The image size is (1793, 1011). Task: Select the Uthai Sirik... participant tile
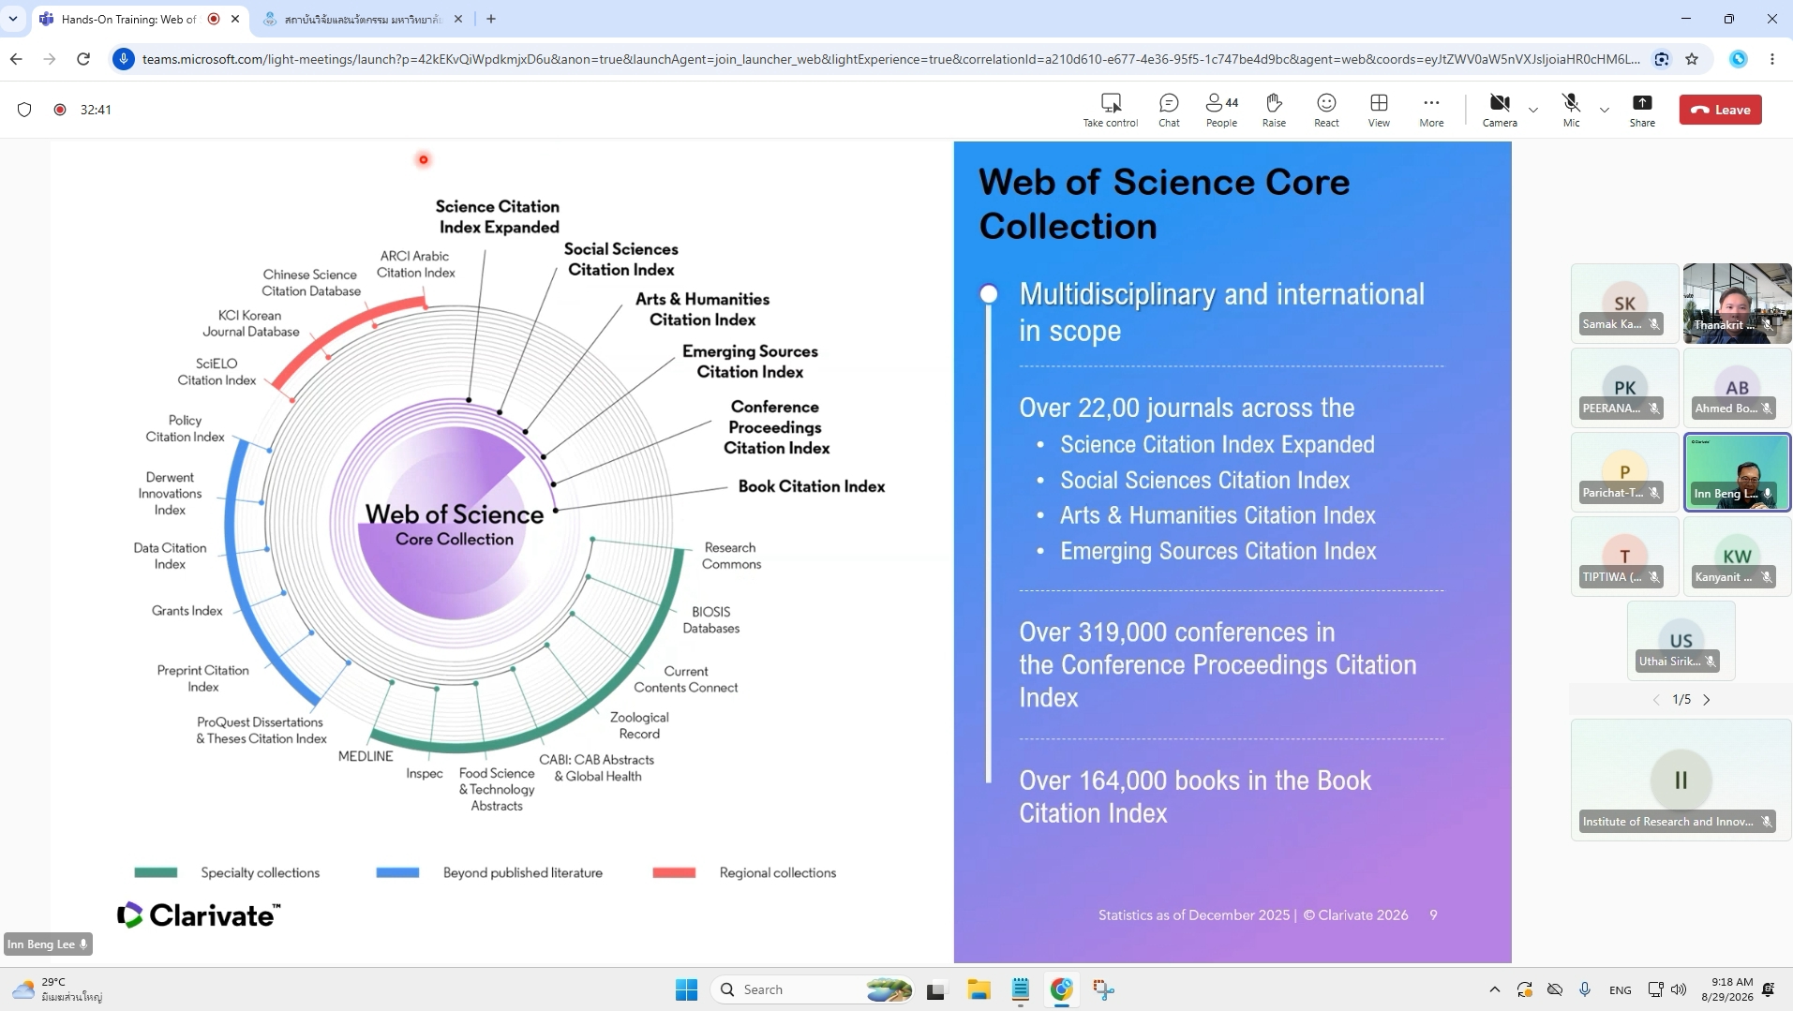[x=1681, y=641]
